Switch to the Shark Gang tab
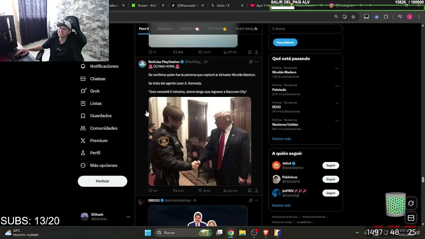 pyautogui.click(x=246, y=29)
